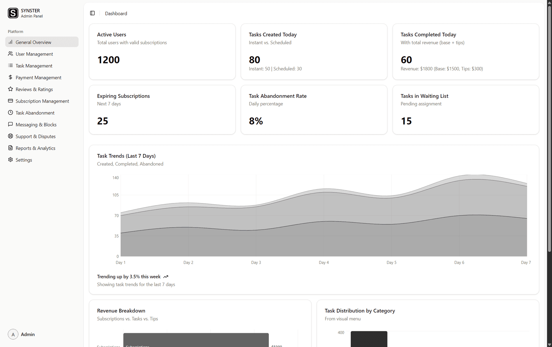Open Subscription Management link
552x347 pixels.
tap(42, 101)
